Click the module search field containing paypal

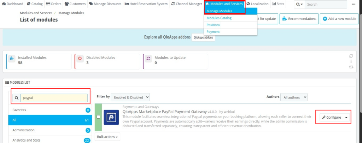[x=53, y=98]
